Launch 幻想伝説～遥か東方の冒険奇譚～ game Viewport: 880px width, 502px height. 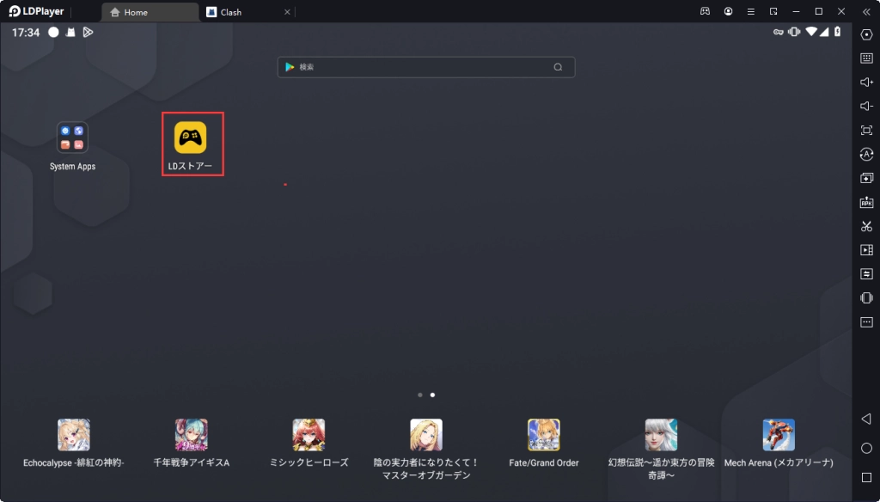tap(661, 435)
